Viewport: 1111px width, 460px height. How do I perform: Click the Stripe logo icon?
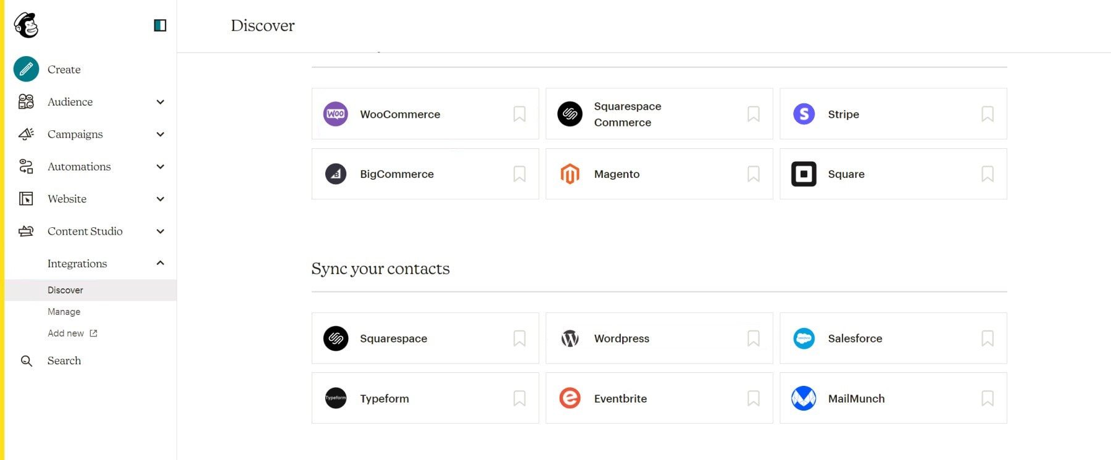click(804, 114)
